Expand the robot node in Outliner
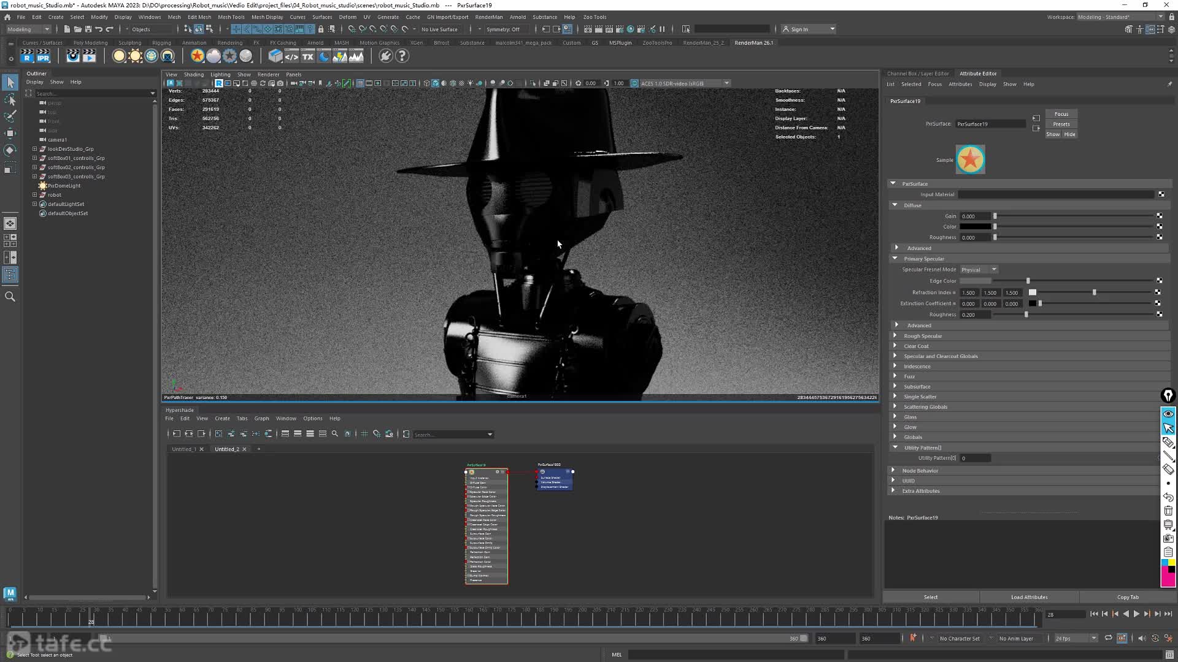1178x662 pixels. point(35,195)
